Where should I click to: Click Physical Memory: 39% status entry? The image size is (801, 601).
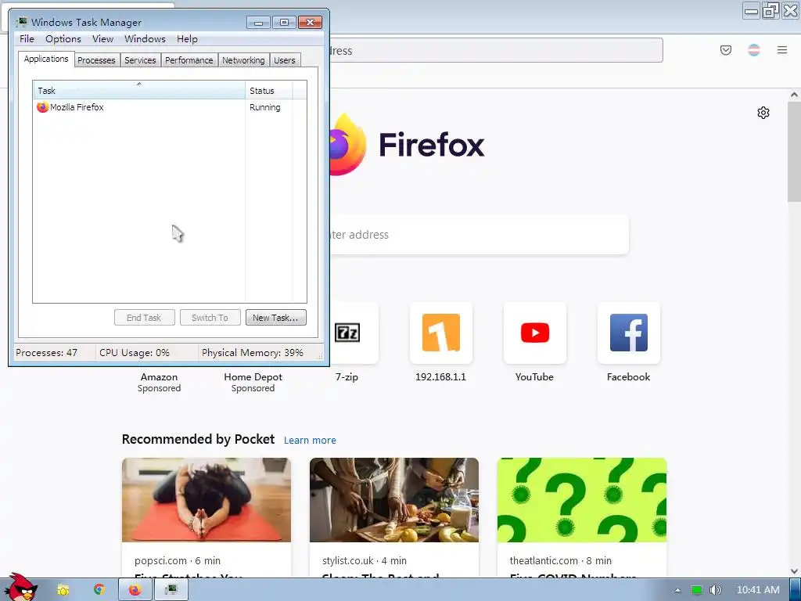pyautogui.click(x=253, y=353)
